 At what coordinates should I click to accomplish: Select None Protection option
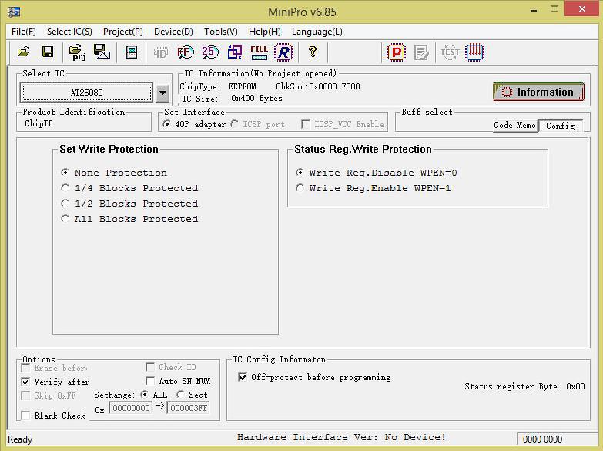coord(65,173)
